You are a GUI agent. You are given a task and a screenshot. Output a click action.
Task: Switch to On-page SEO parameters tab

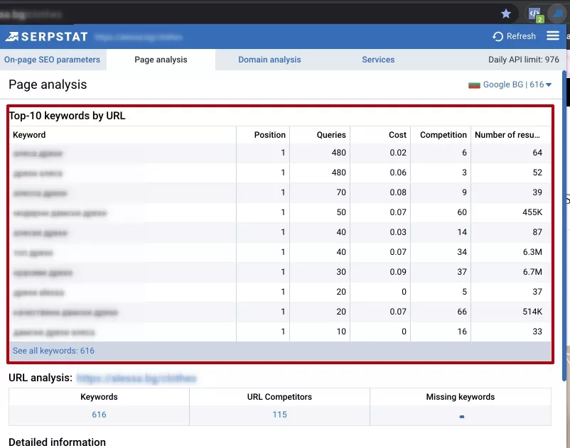pyautogui.click(x=52, y=60)
